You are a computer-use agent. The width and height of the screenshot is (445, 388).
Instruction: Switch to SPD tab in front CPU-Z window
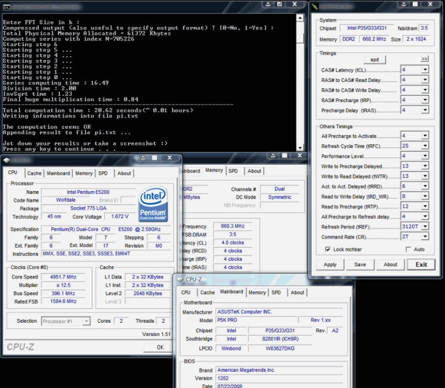pos(103,173)
